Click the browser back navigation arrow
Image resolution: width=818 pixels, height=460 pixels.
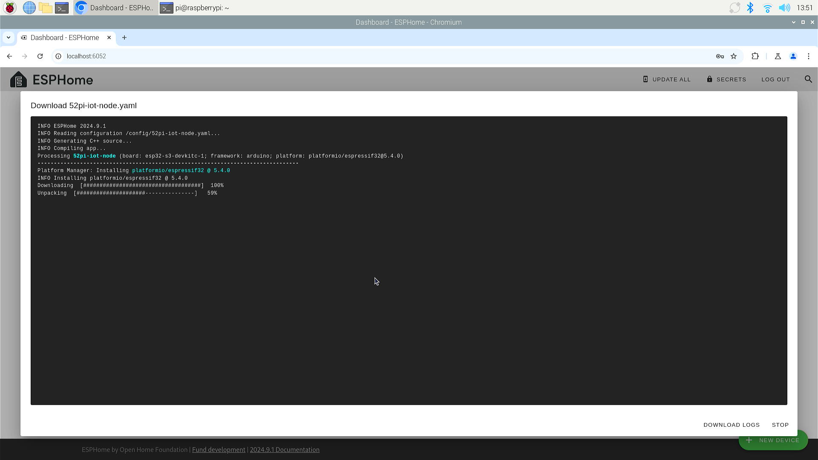pos(9,56)
